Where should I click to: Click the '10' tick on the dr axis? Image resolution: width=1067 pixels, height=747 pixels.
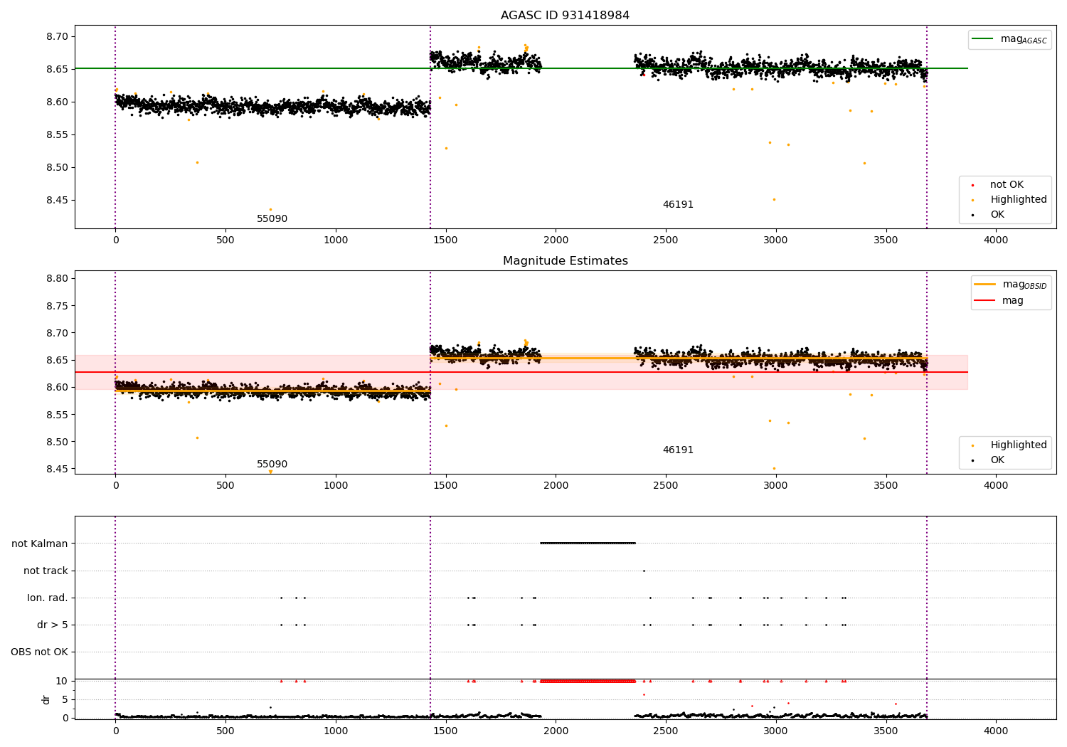coord(62,682)
